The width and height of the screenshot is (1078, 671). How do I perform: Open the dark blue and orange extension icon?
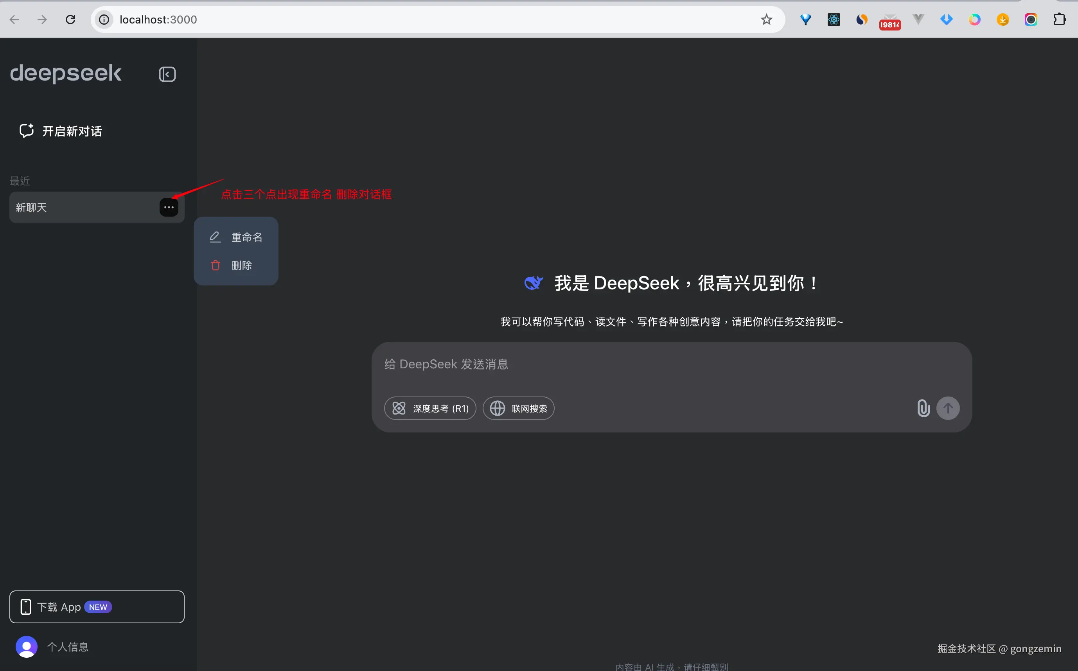(x=862, y=20)
